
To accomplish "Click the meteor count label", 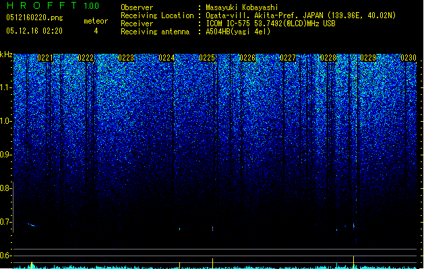I will pos(96,21).
